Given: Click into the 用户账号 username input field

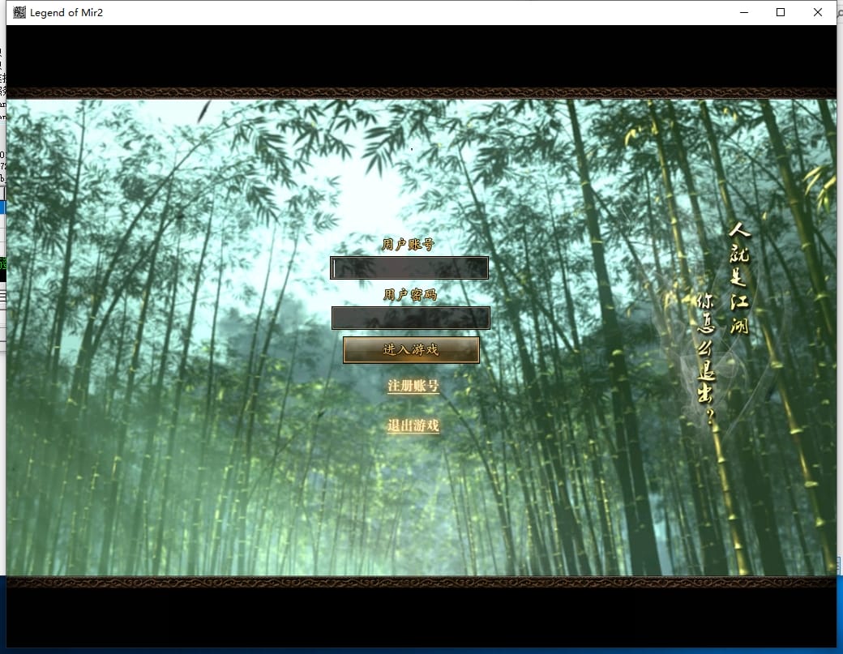Looking at the screenshot, I should coord(409,268).
